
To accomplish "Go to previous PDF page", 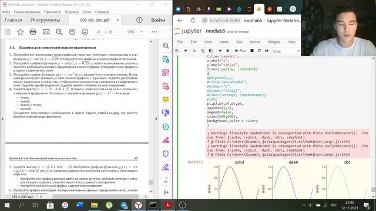I will [72, 32].
